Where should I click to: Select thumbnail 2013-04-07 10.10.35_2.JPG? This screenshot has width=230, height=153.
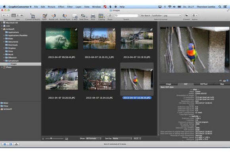coord(99,39)
